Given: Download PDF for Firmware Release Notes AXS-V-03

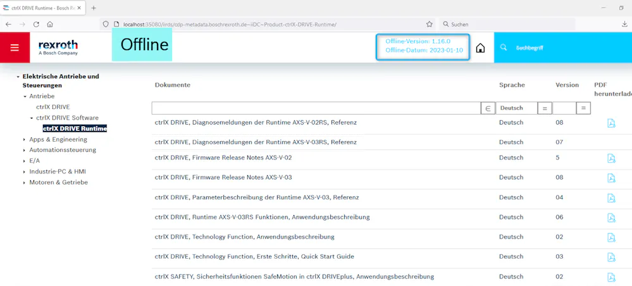Looking at the screenshot, I should click(x=611, y=178).
